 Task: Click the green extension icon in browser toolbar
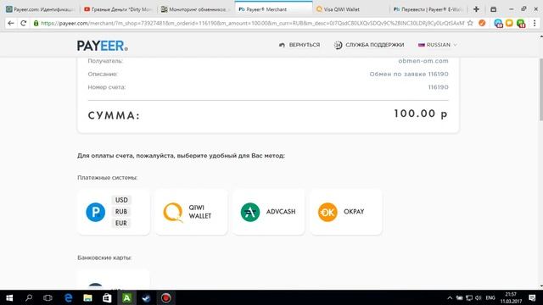pos(521,24)
